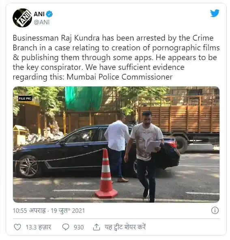Open the Twitter bird logo

pyautogui.click(x=215, y=13)
